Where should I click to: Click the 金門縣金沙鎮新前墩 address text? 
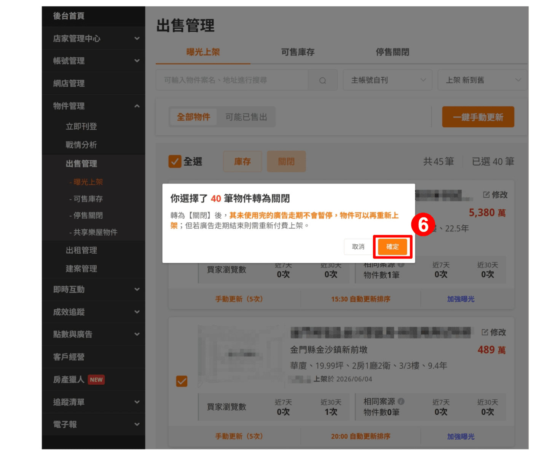329,350
